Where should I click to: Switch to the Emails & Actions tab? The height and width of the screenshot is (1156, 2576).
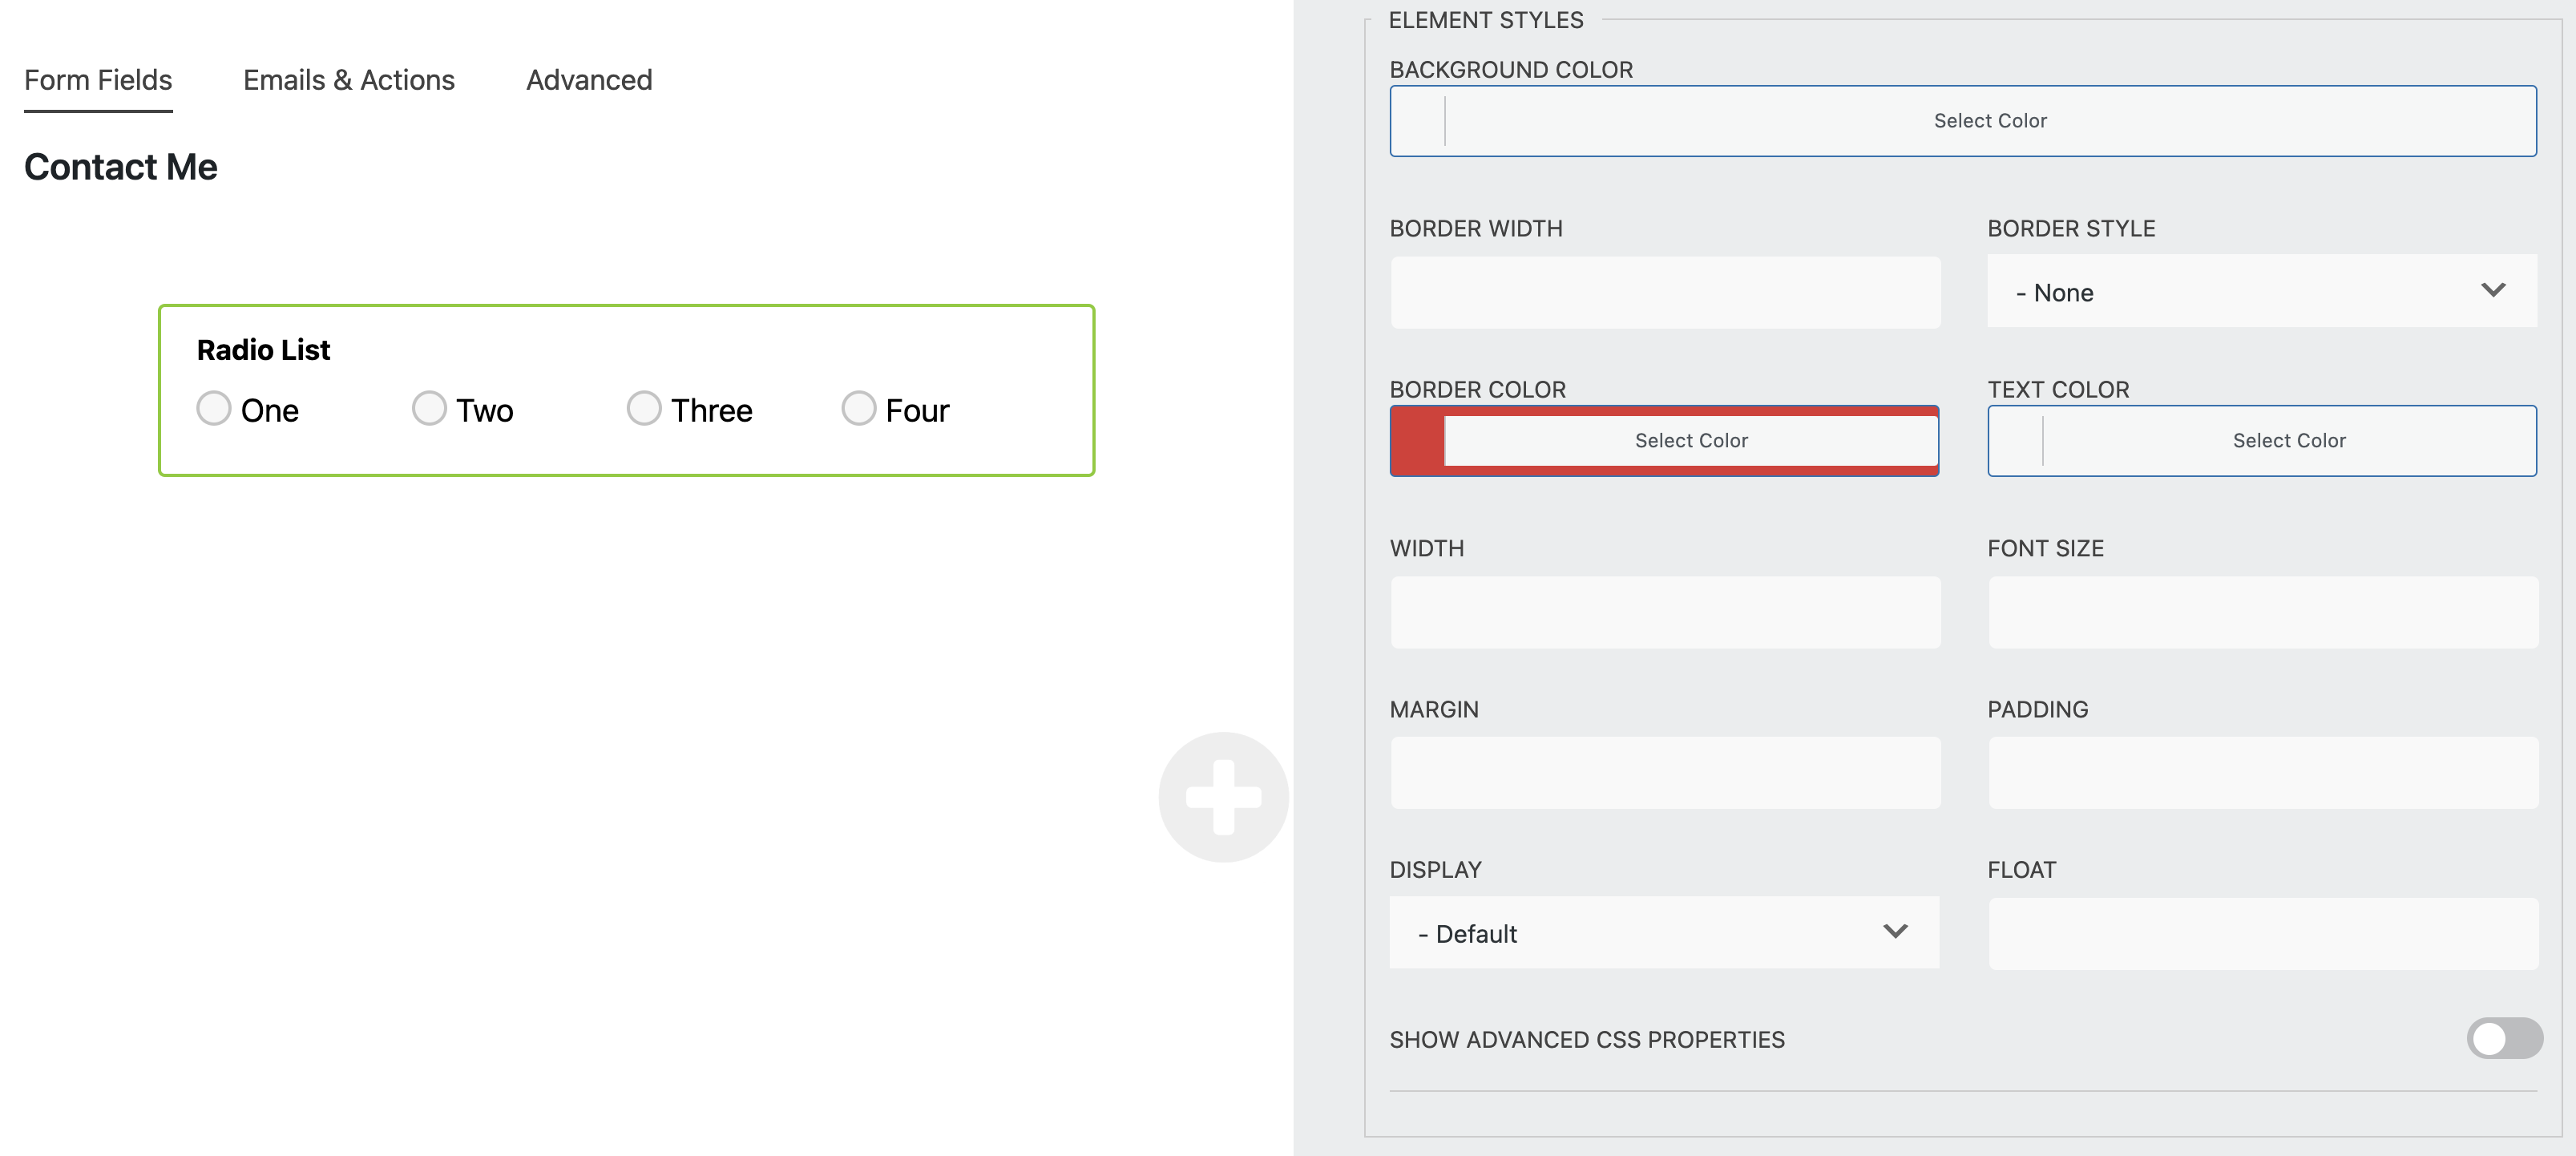point(347,80)
